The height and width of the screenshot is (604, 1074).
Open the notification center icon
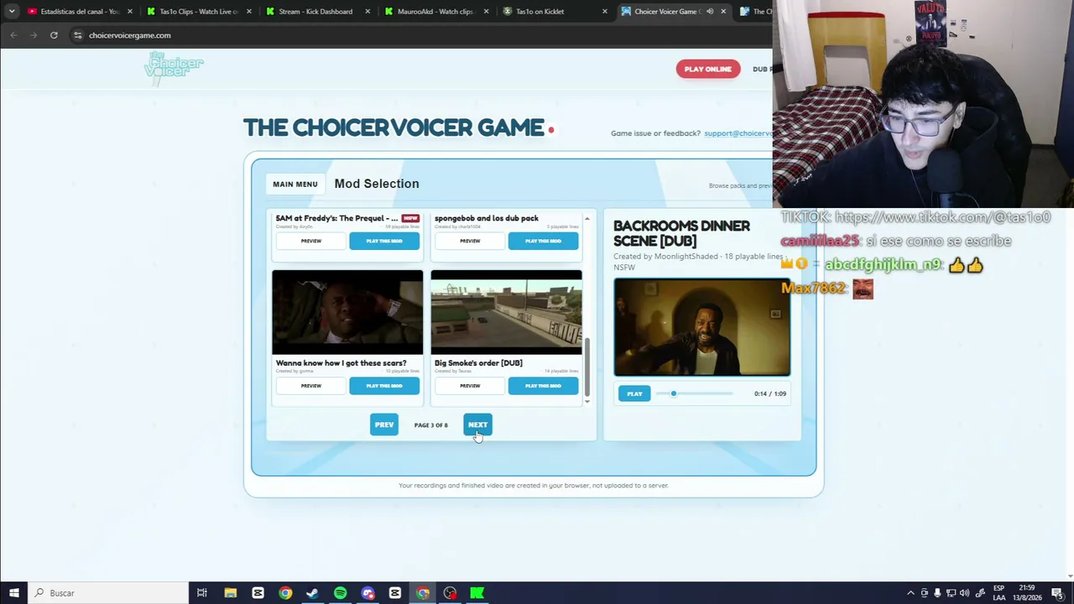(1057, 593)
